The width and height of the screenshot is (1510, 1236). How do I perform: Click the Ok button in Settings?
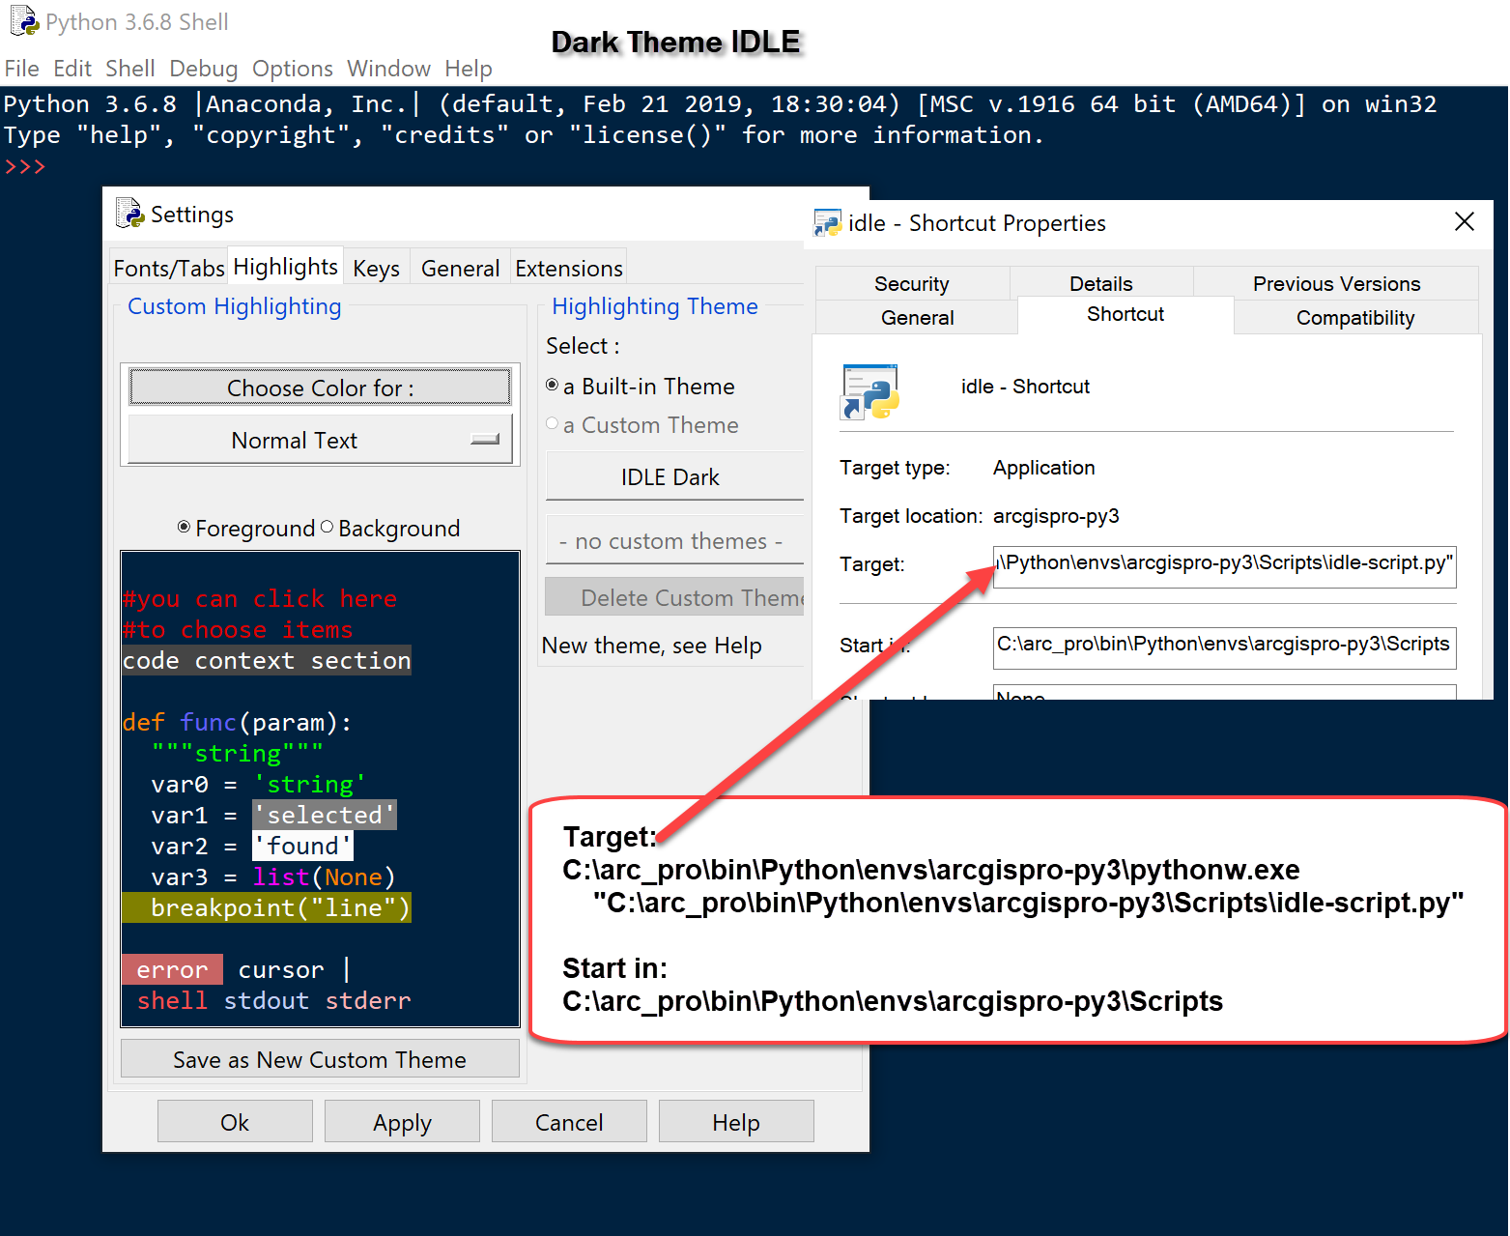235,1121
